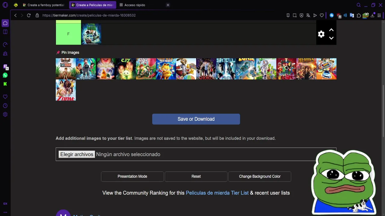Open bookmarks heart in sidebar

tap(5, 97)
